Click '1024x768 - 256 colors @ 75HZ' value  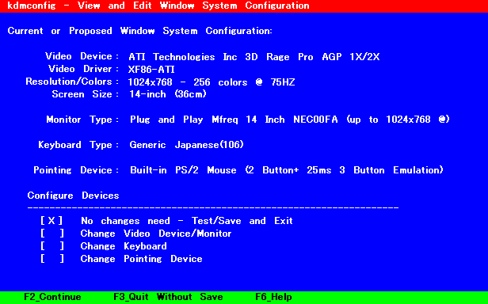[212, 82]
